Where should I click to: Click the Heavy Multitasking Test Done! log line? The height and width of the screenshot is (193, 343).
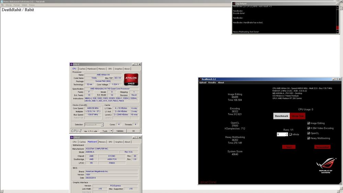pyautogui.click(x=245, y=32)
